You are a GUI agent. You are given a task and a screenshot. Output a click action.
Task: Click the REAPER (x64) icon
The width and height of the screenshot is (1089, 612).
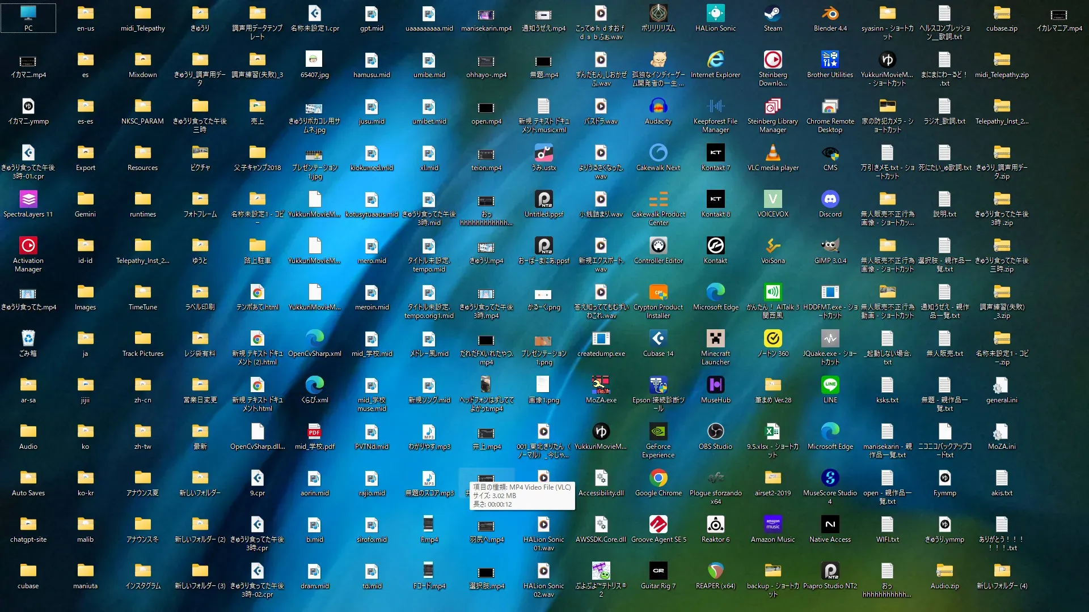[x=715, y=571]
